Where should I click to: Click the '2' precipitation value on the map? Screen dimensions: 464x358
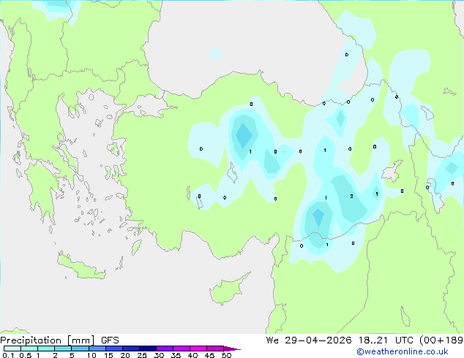tap(351, 196)
